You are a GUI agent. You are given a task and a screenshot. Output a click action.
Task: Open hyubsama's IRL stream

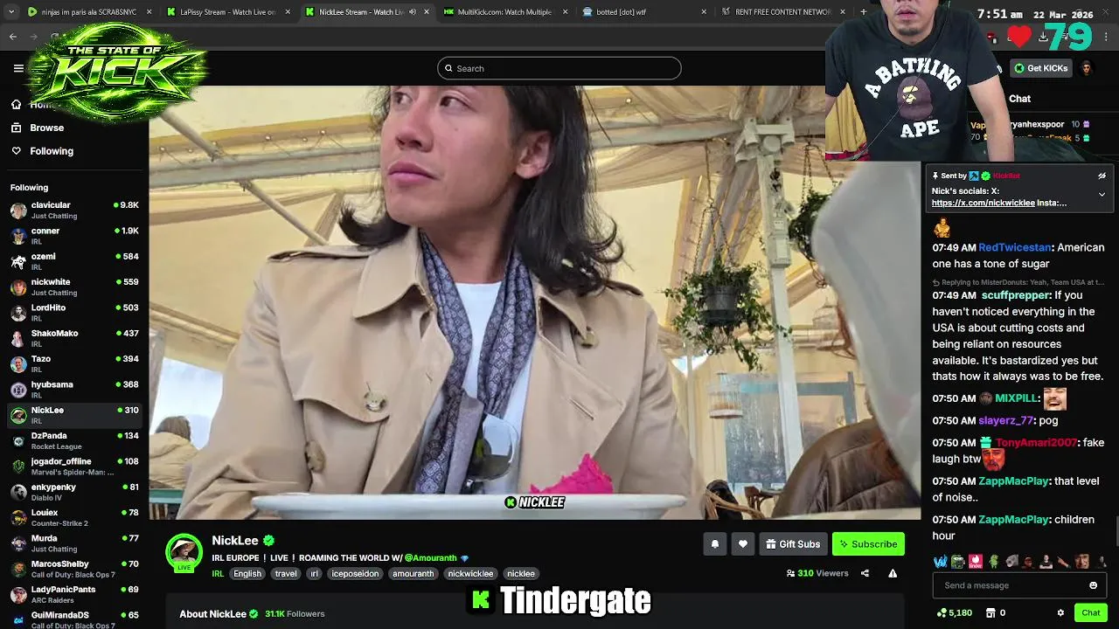[x=74, y=390]
